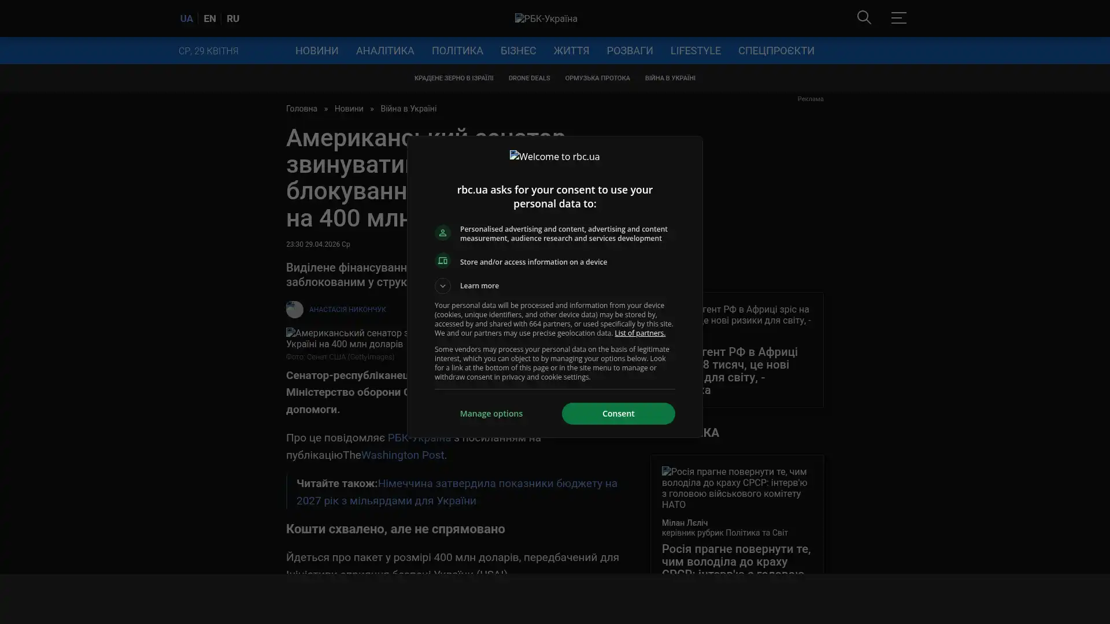Image resolution: width=1110 pixels, height=624 pixels.
Task: Open the DRONE DEALS topic
Action: [529, 78]
